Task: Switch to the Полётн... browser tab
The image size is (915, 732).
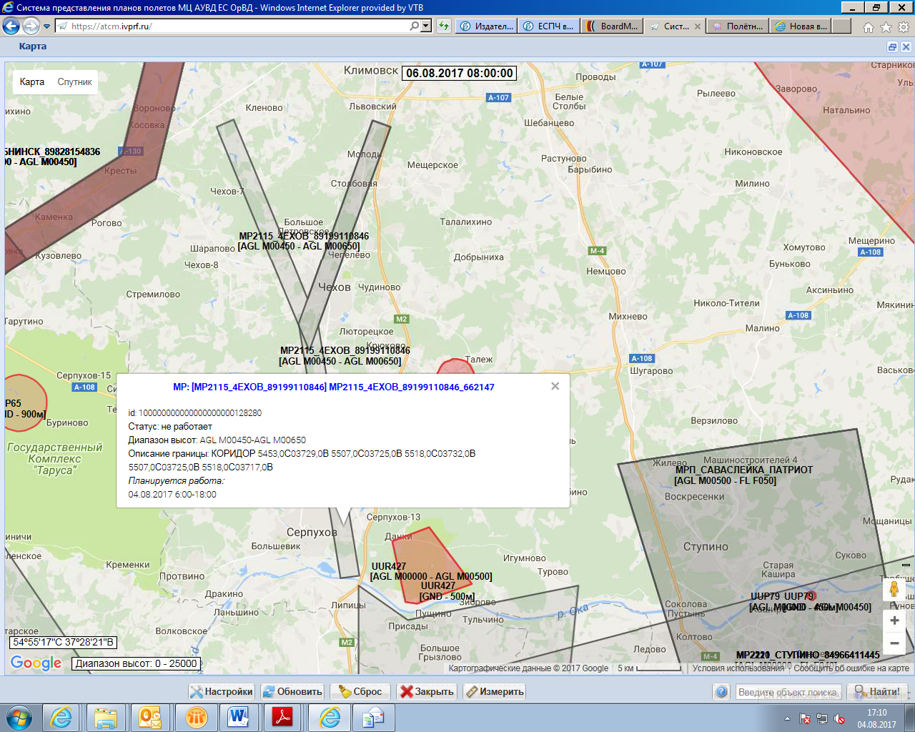Action: coord(738,26)
